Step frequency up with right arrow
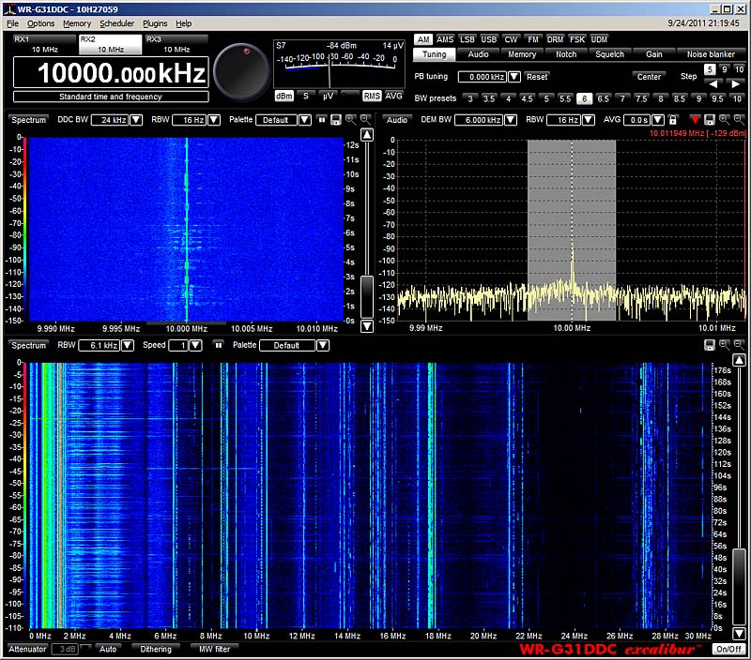This screenshot has height=660, width=751. click(735, 83)
